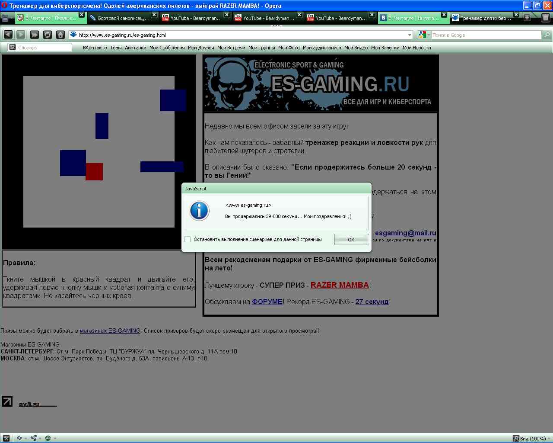Expand Opera Turbo status dropdown arrow
553x443 pixels.
tap(54, 438)
